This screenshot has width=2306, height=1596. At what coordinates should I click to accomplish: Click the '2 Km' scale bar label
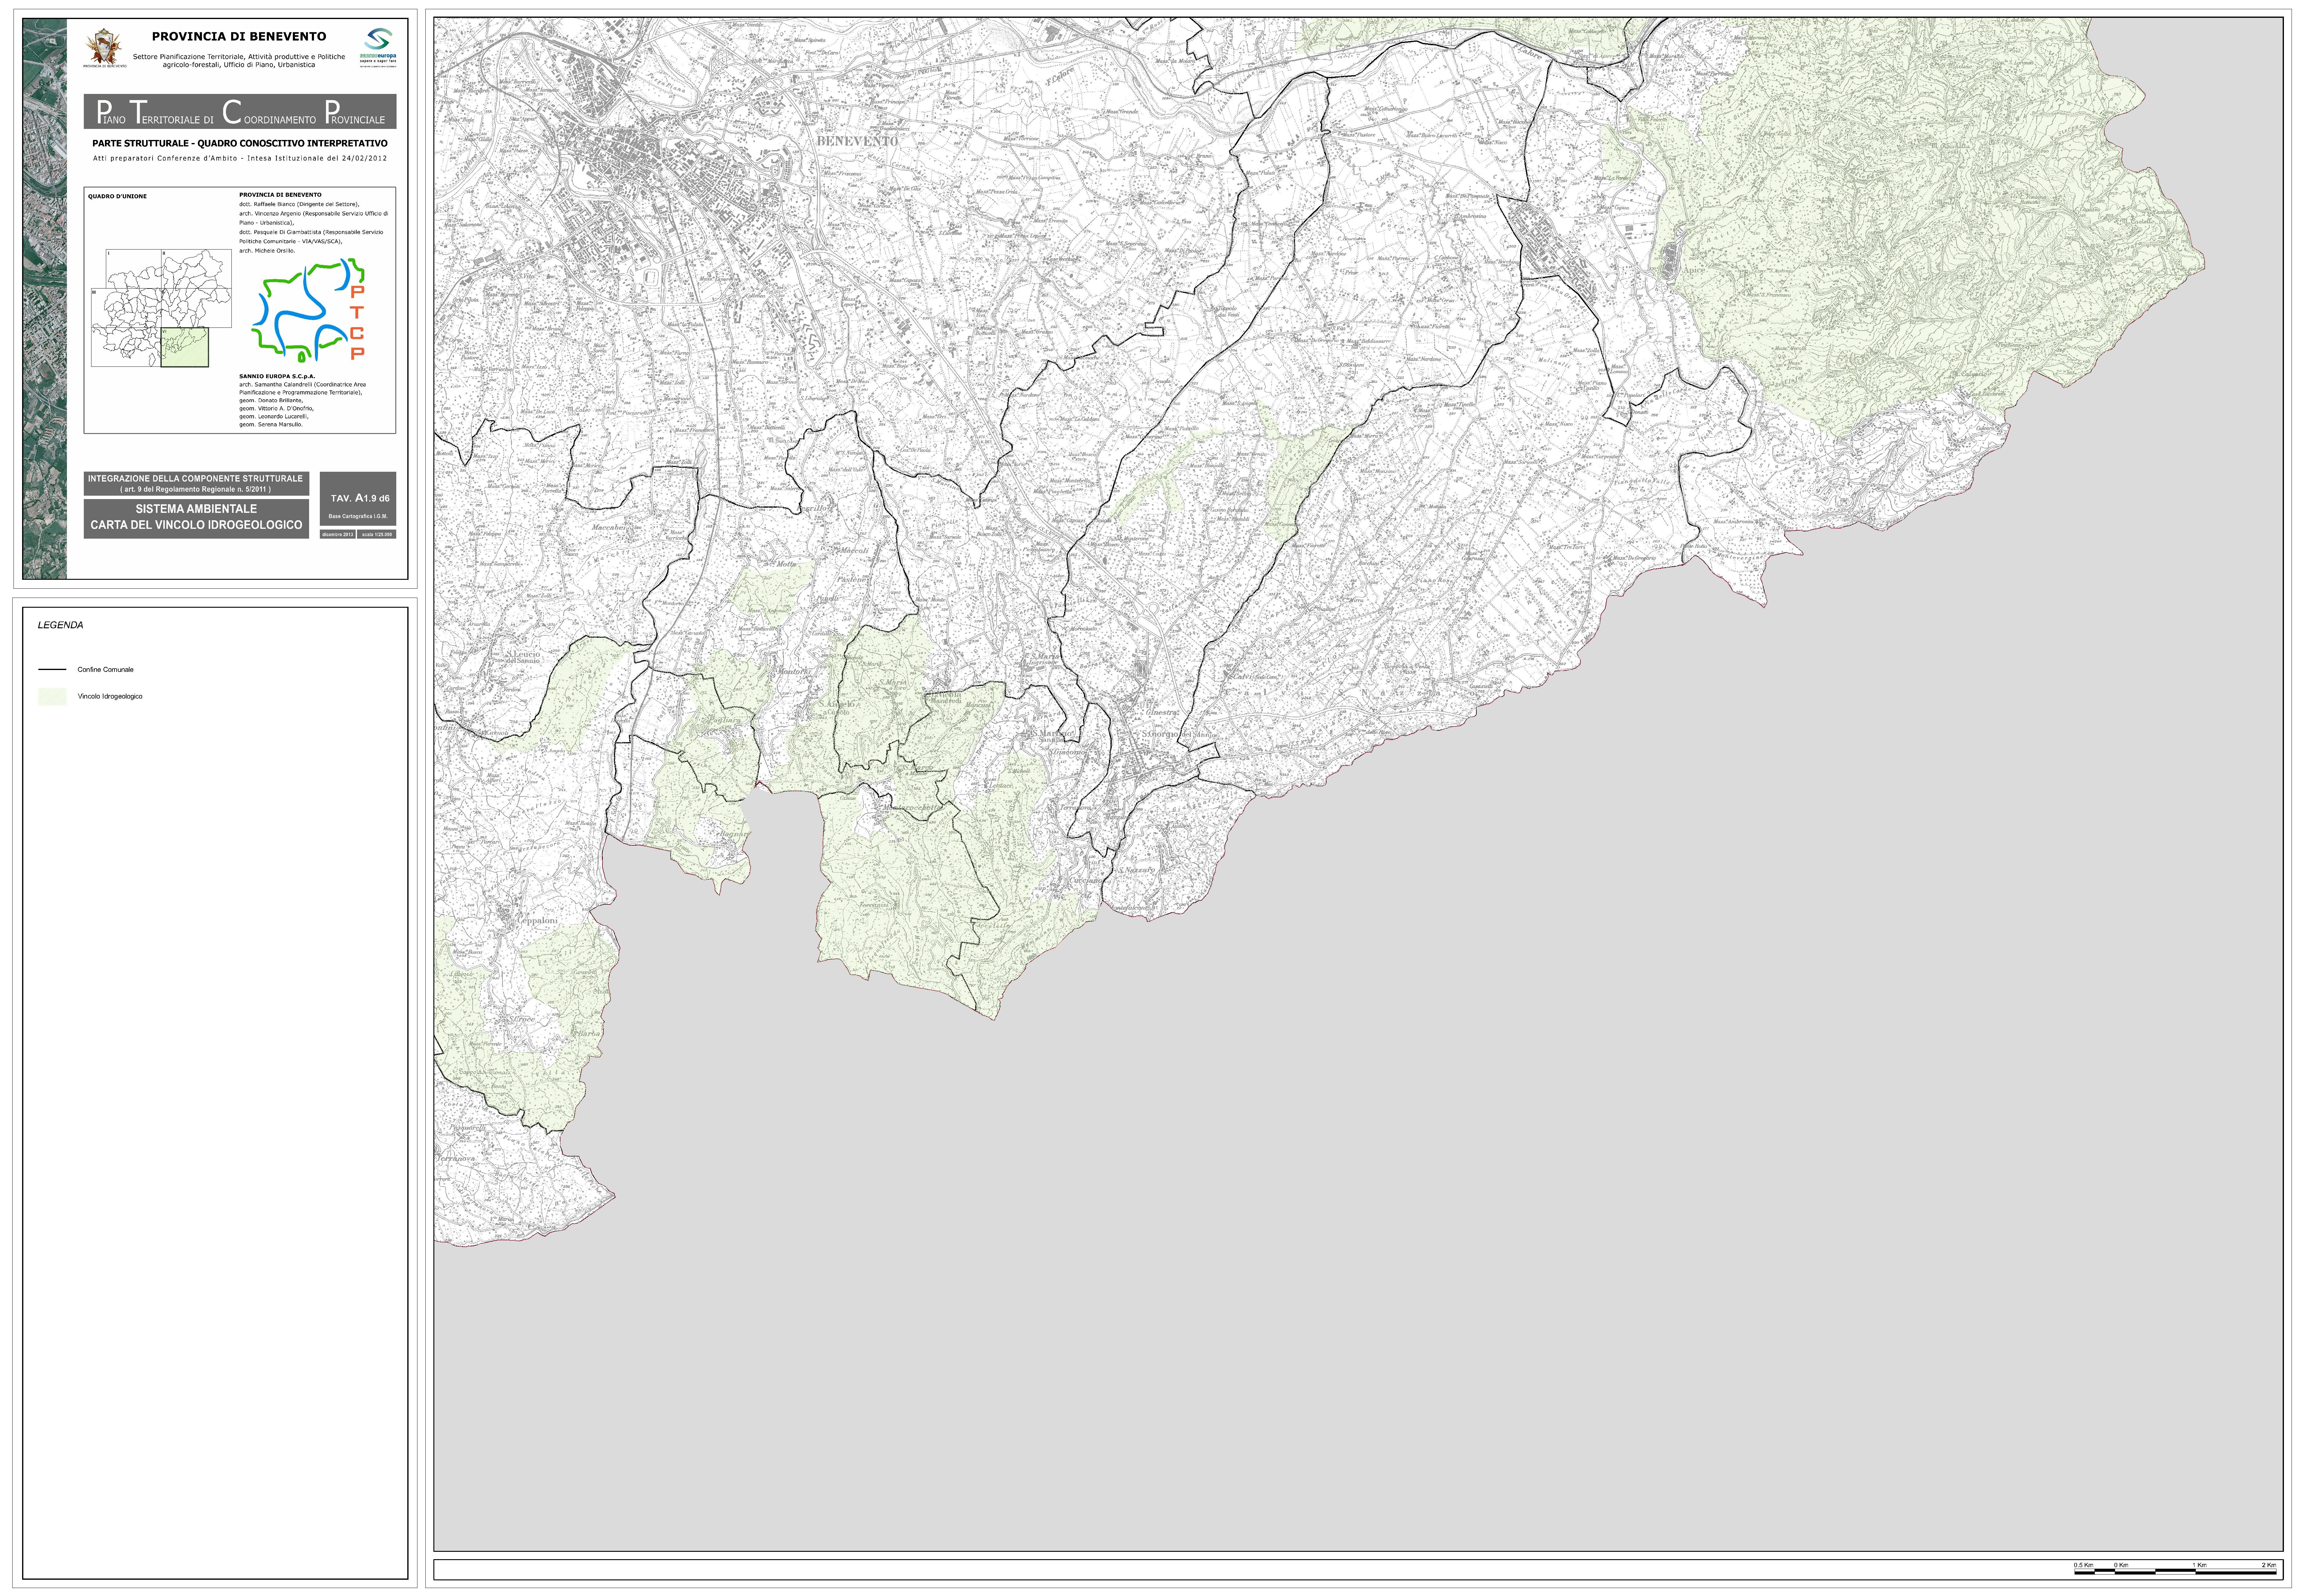click(x=2269, y=1565)
